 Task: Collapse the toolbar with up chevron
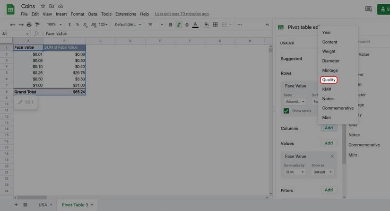[267, 25]
